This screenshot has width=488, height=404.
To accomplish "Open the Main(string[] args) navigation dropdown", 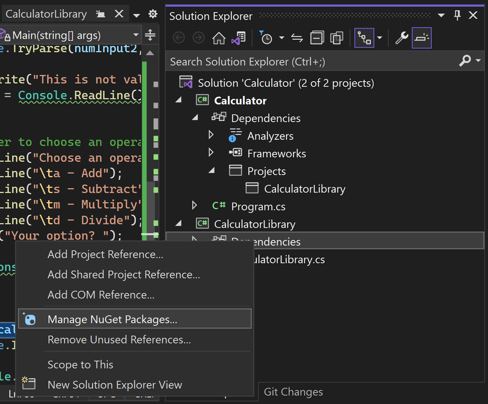I will click(136, 35).
